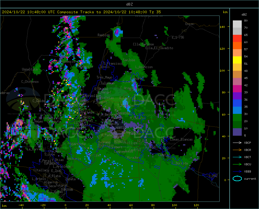Click the 'km' unit label at top right
The height and width of the screenshot is (209, 259).
[x=225, y=12]
